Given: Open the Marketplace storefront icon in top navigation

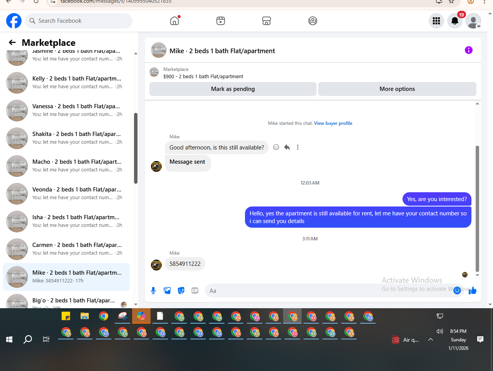Looking at the screenshot, I should [267, 21].
